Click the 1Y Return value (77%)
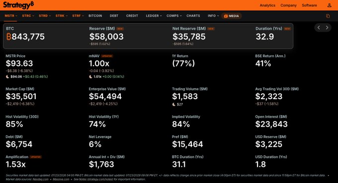The image size is (338, 183). 183,63
